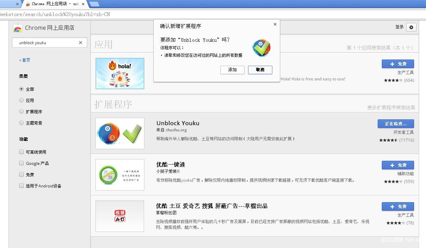
Task: Click the Unblock Youku extension icon
Action: 120,133
